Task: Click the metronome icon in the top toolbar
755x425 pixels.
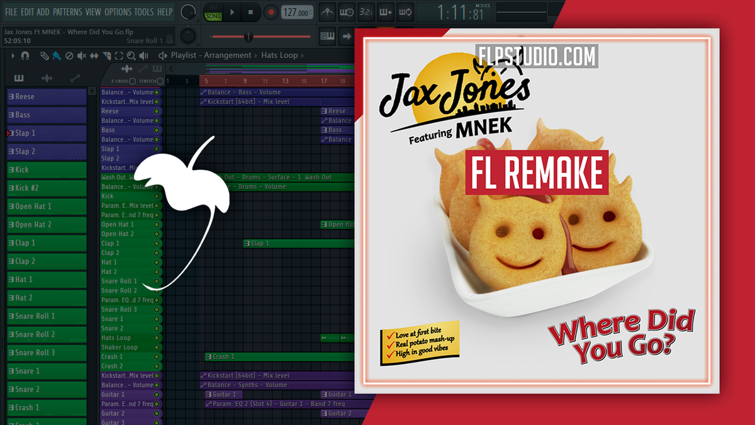Action: (x=327, y=11)
